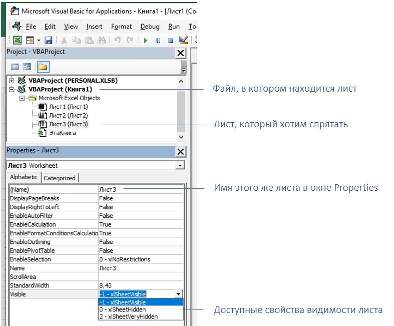This screenshot has width=394, height=326.
Task: Click the Insert UserForm toolbar icon
Action: click(30, 40)
